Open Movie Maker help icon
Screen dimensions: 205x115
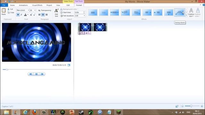pyautogui.click(x=204, y=5)
